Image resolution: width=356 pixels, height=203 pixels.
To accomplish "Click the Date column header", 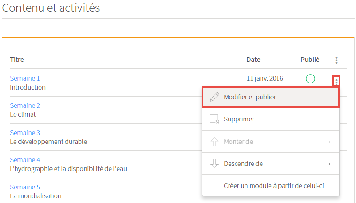I will tap(253, 60).
